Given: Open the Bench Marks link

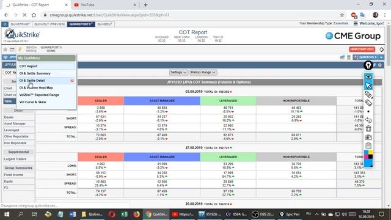Looking at the screenshot, I should pyautogui.click(x=31, y=49).
